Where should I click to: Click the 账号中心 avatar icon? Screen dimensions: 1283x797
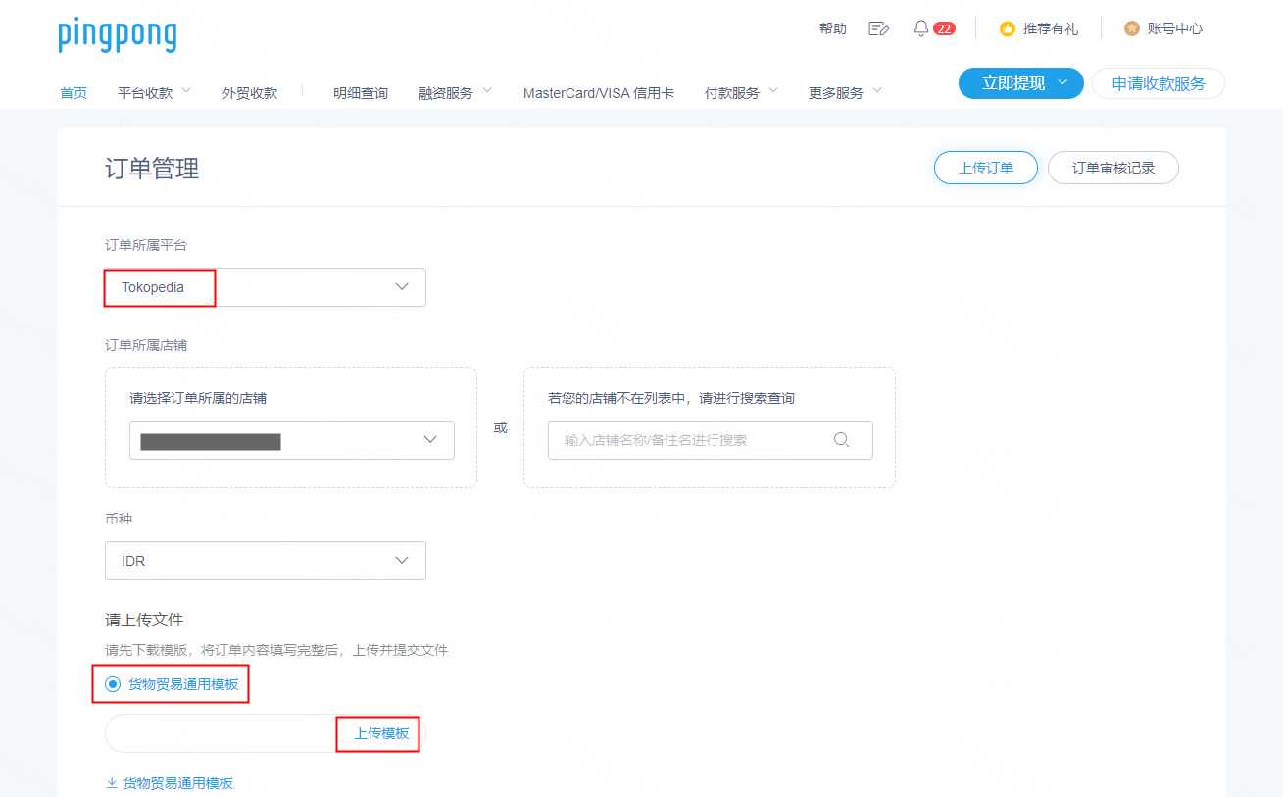pyautogui.click(x=1132, y=28)
